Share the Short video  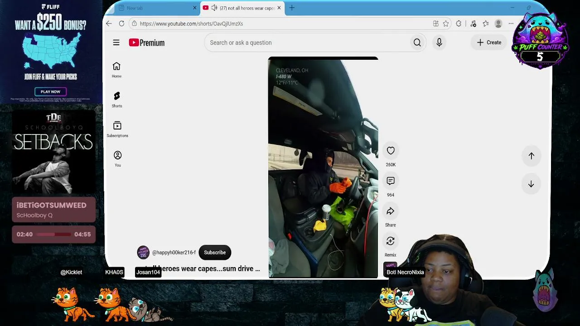pyautogui.click(x=391, y=211)
